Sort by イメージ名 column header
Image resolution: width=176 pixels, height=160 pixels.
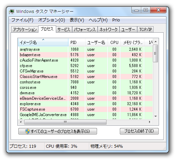[x=43, y=43]
